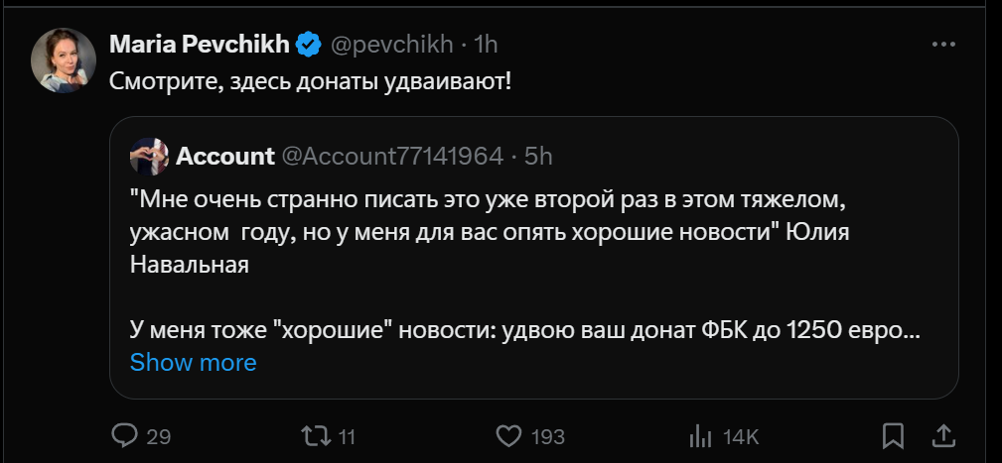1002x463 pixels.
Task: Click the quoted Account's small avatar
Action: (148, 156)
